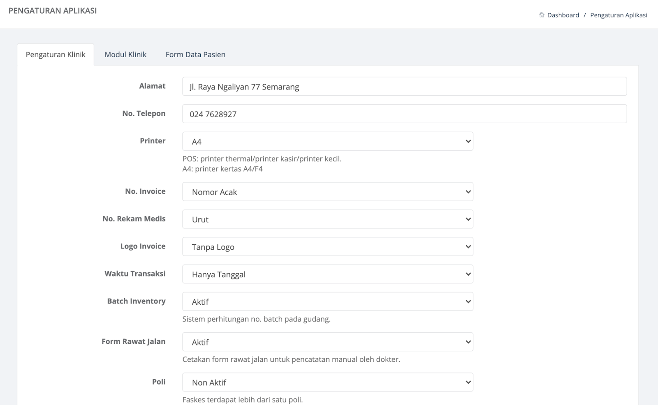The image size is (658, 405).
Task: Expand the Logo Invoice dropdown
Action: point(328,247)
